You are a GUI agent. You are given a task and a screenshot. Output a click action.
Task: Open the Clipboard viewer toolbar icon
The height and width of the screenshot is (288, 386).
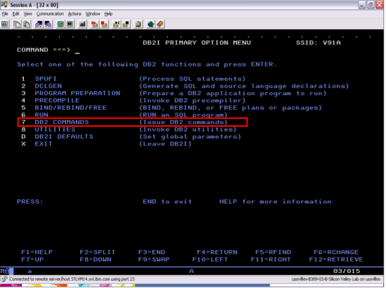tap(139, 24)
